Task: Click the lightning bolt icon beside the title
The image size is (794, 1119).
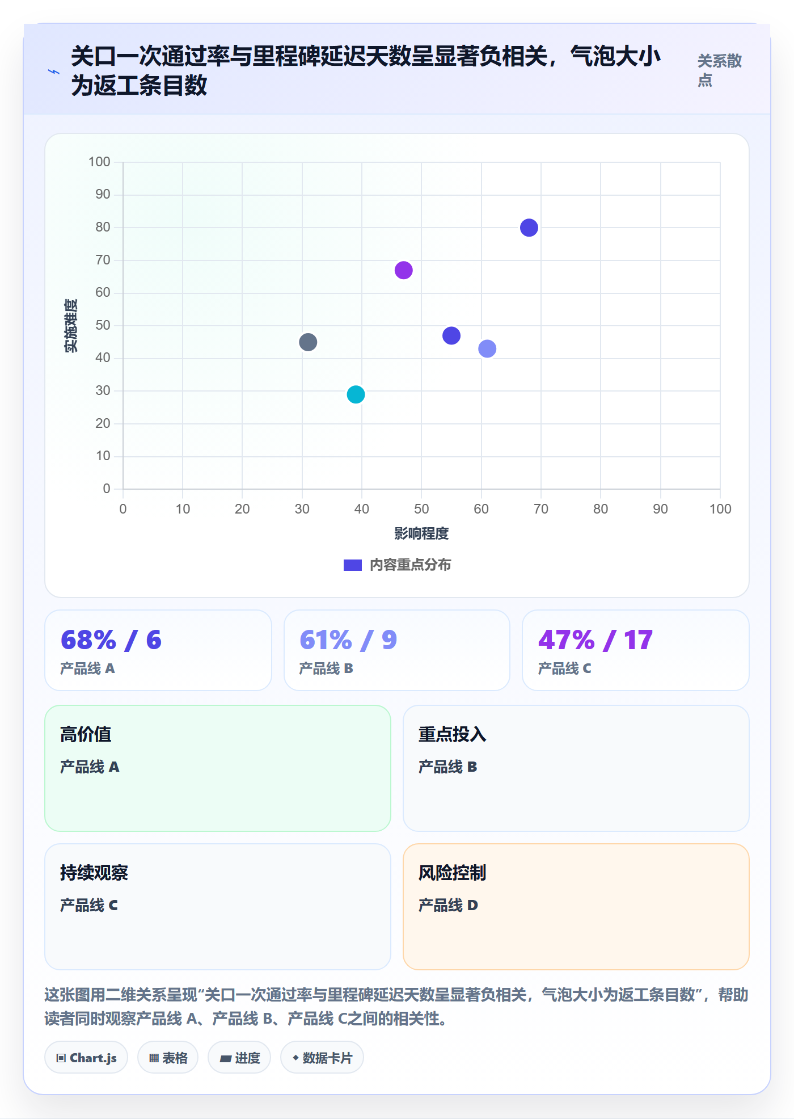Action: pyautogui.click(x=54, y=71)
